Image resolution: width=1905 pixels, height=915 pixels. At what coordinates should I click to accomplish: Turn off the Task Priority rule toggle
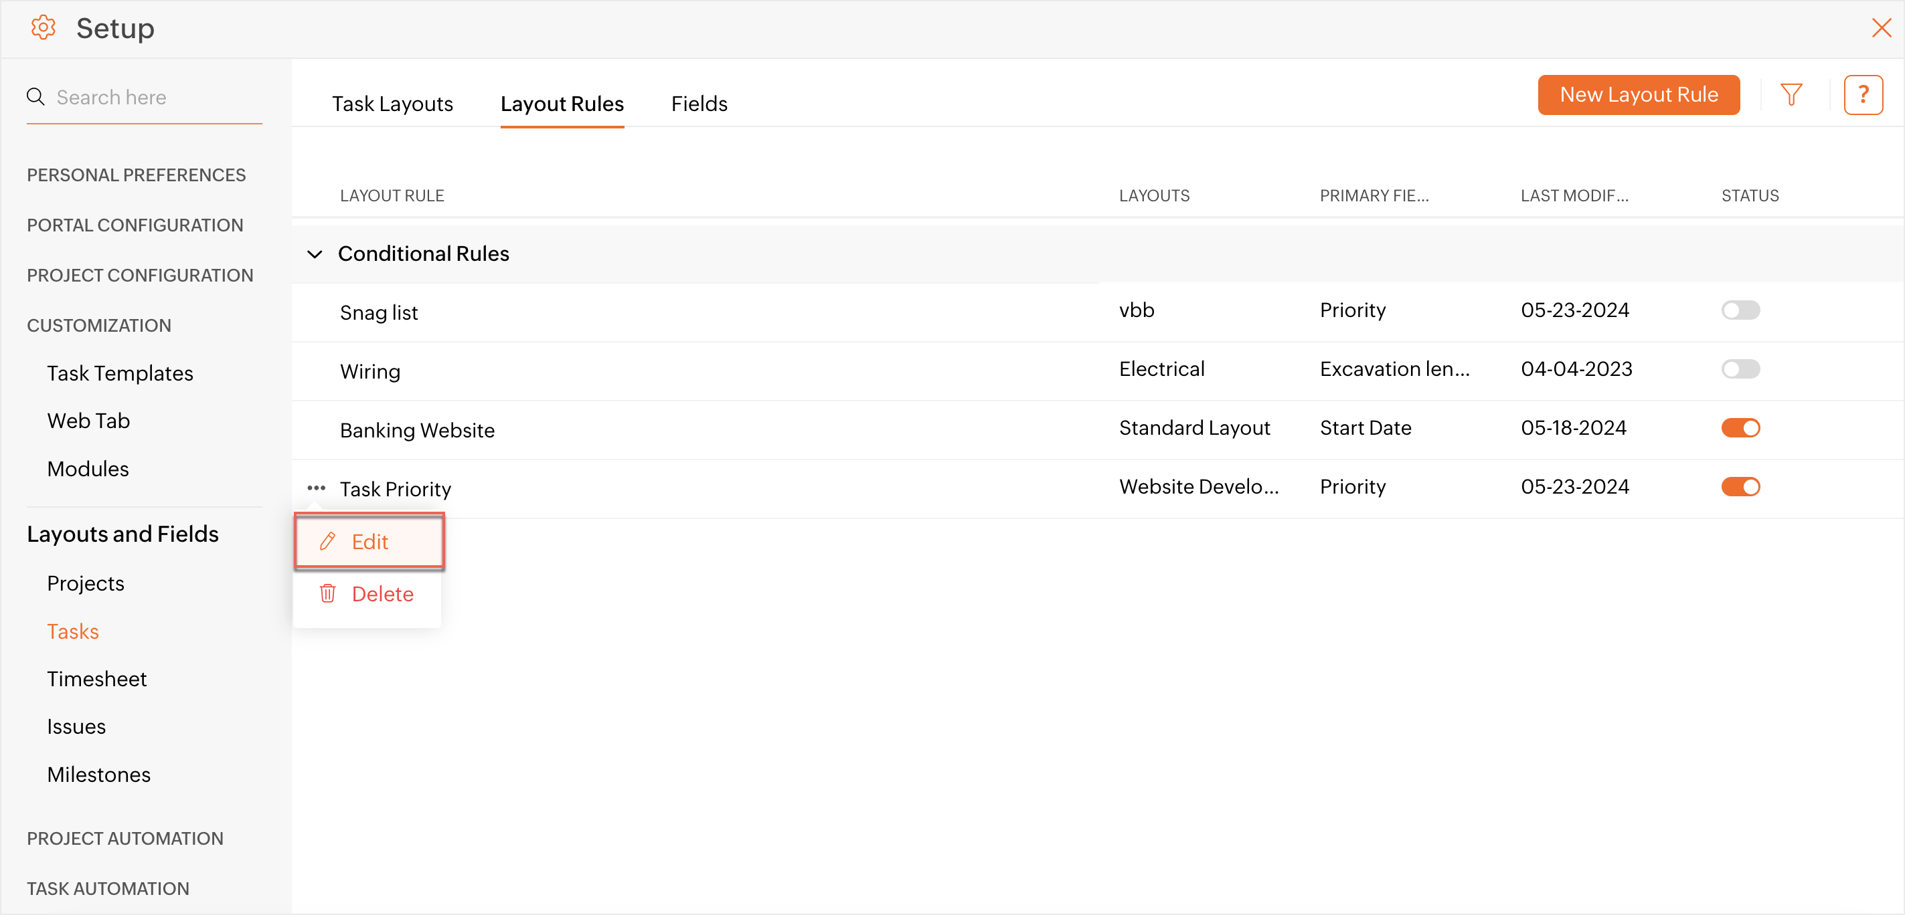[x=1740, y=487]
